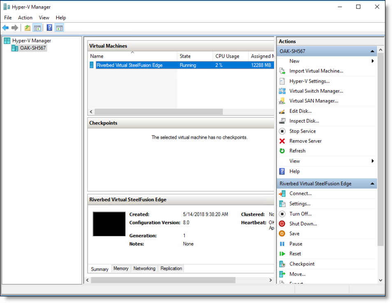Click the Up one level folder icon
This screenshot has height=303, width=392.
28,28
